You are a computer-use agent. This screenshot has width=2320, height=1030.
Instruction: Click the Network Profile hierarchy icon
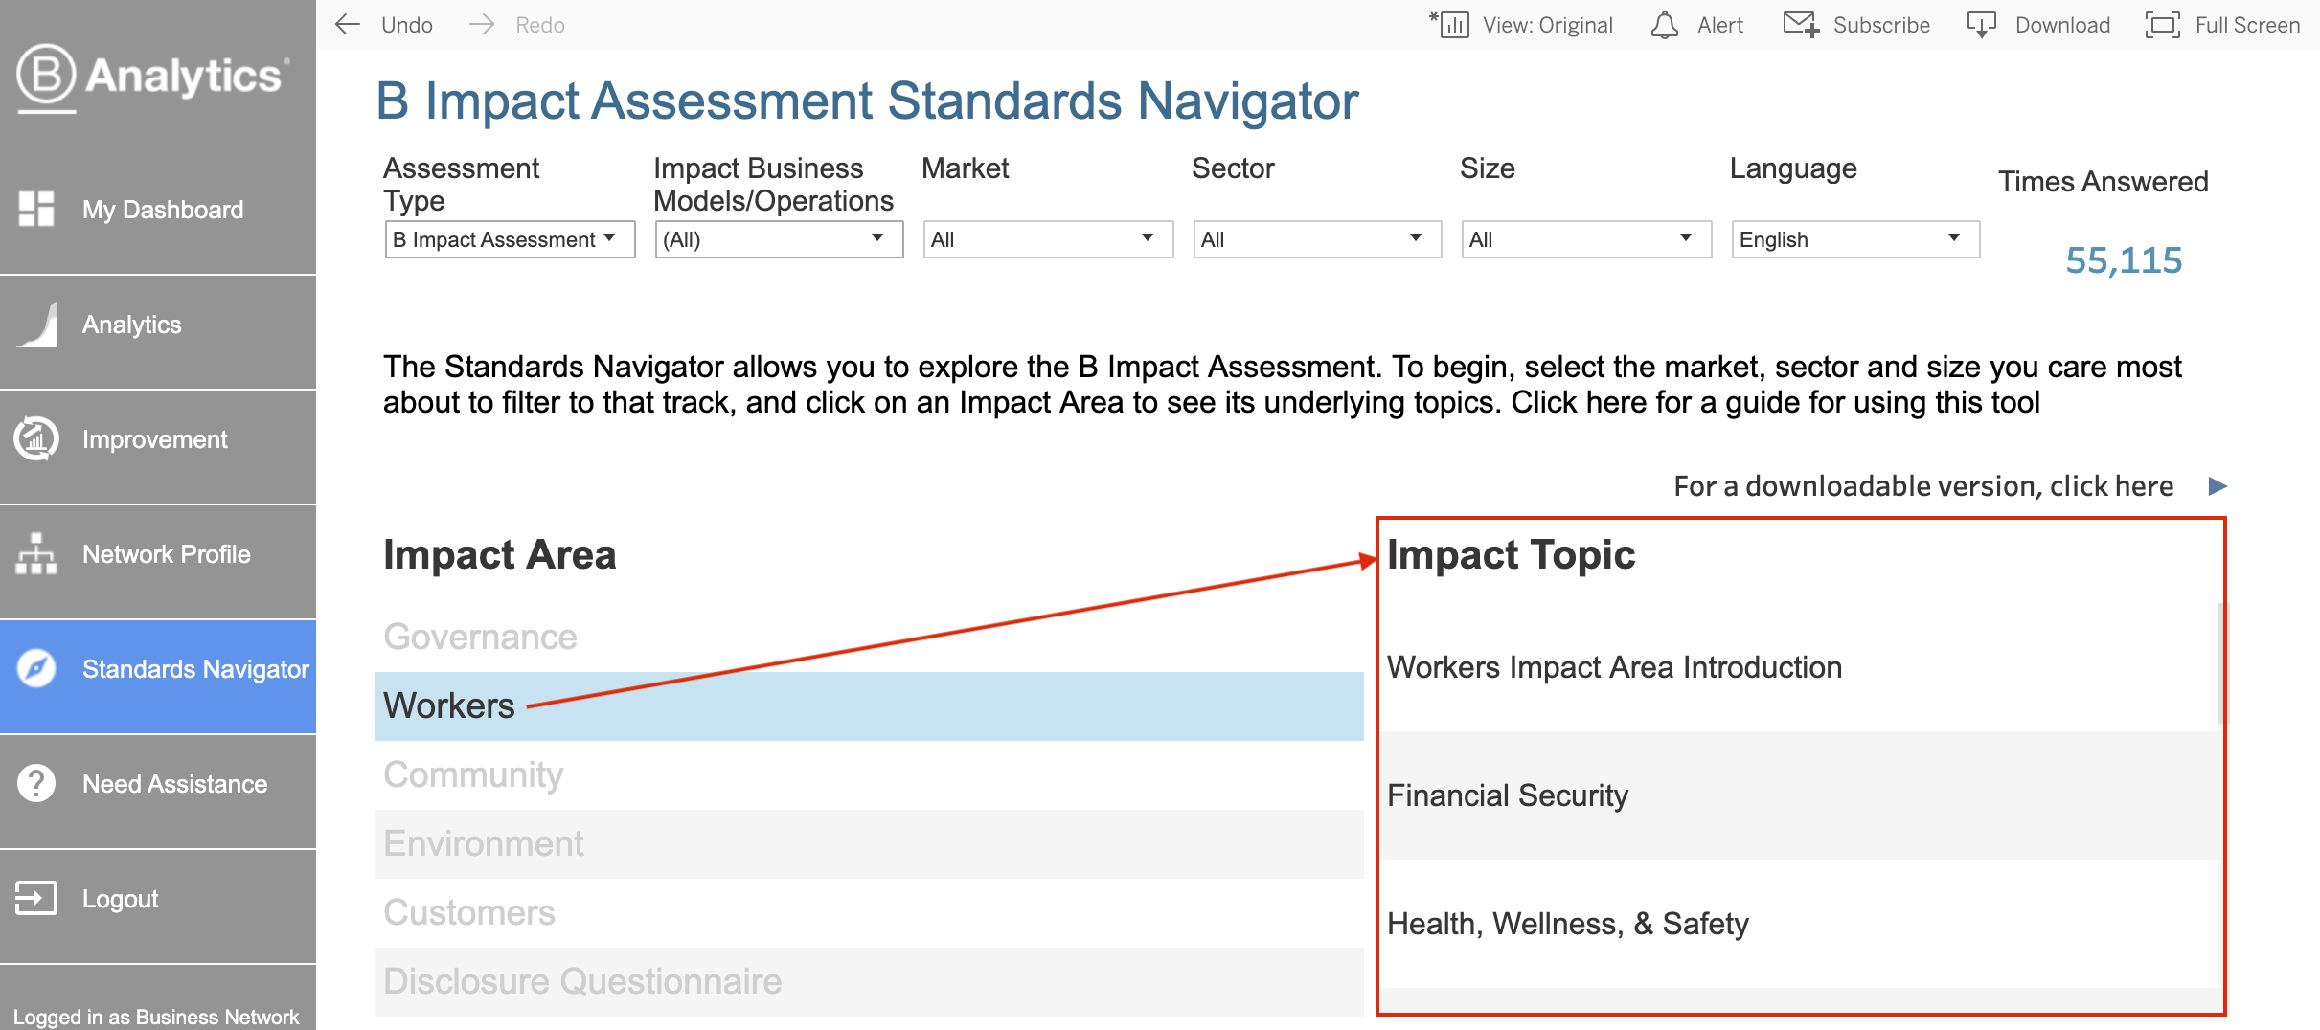(x=36, y=554)
